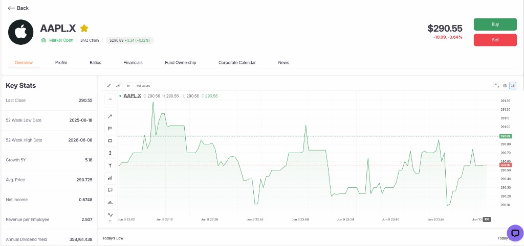Image resolution: width=524 pixels, height=246 pixels.
Task: Toggle the yellow favorite star for AAPL.X
Action: [x=84, y=29]
